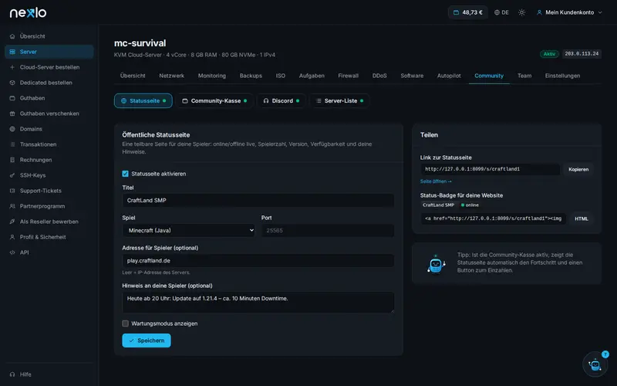Enable Wartungsmodus anzeigen checkbox
Viewport: 617px width, 386px height.
[125, 323]
